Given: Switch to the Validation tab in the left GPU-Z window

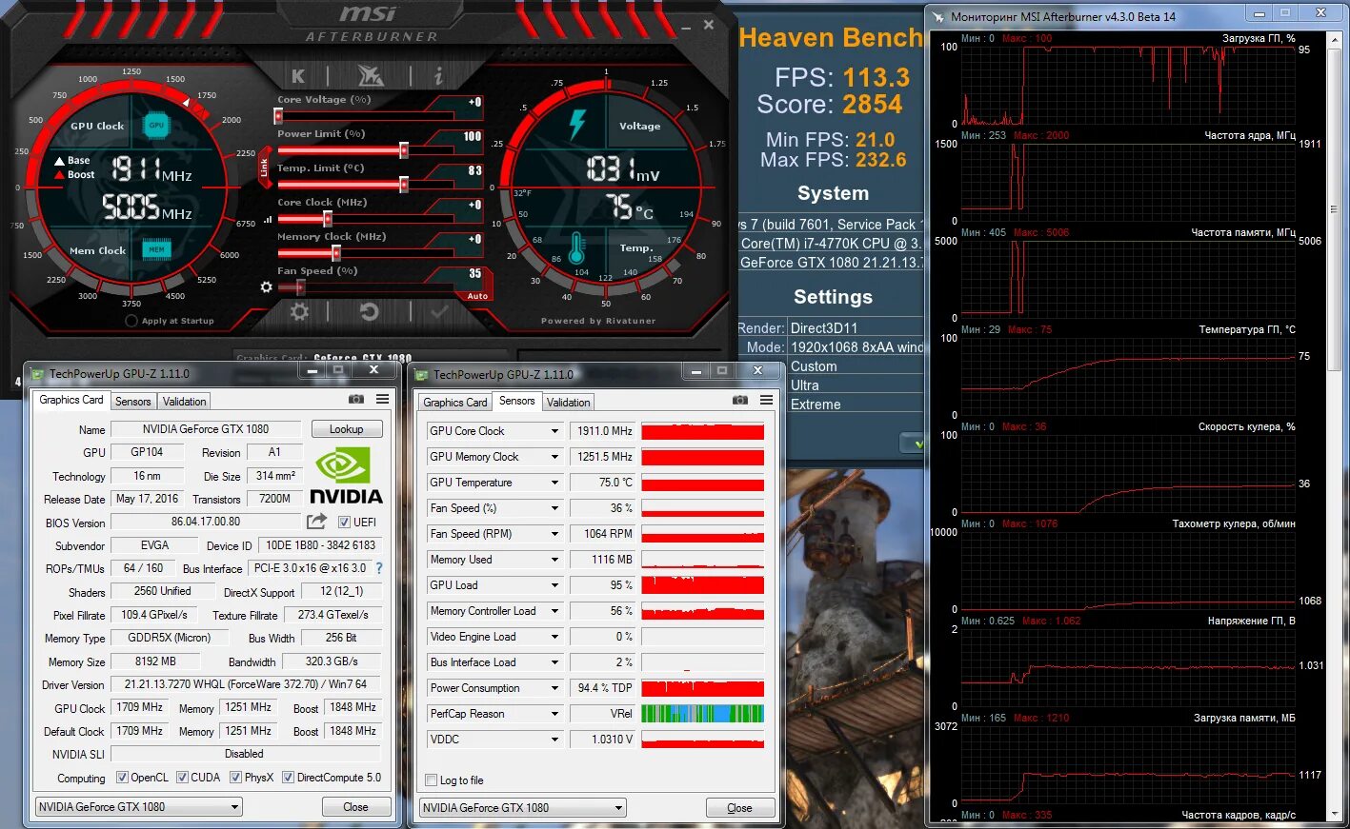Looking at the screenshot, I should [x=184, y=402].
